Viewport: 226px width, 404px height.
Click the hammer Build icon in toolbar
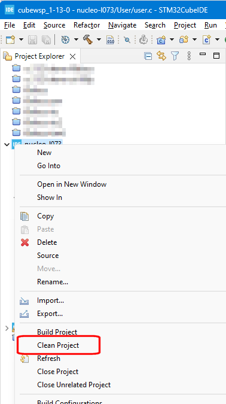click(x=88, y=40)
